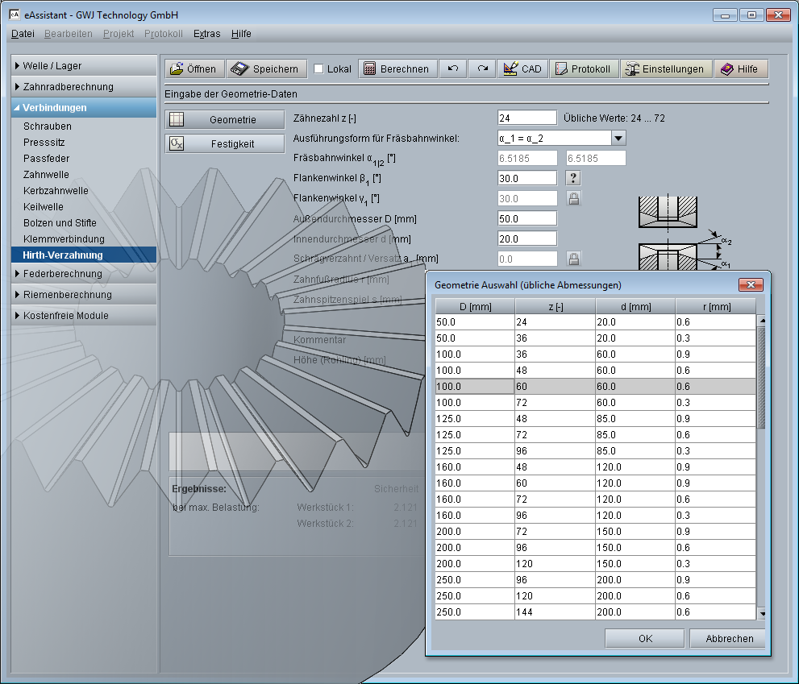Open the Protokoll report button
Image resolution: width=799 pixels, height=684 pixels.
584,69
